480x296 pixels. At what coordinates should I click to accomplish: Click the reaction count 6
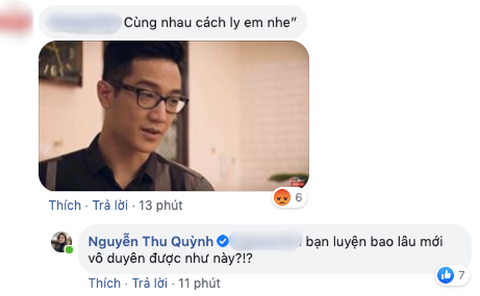(298, 197)
